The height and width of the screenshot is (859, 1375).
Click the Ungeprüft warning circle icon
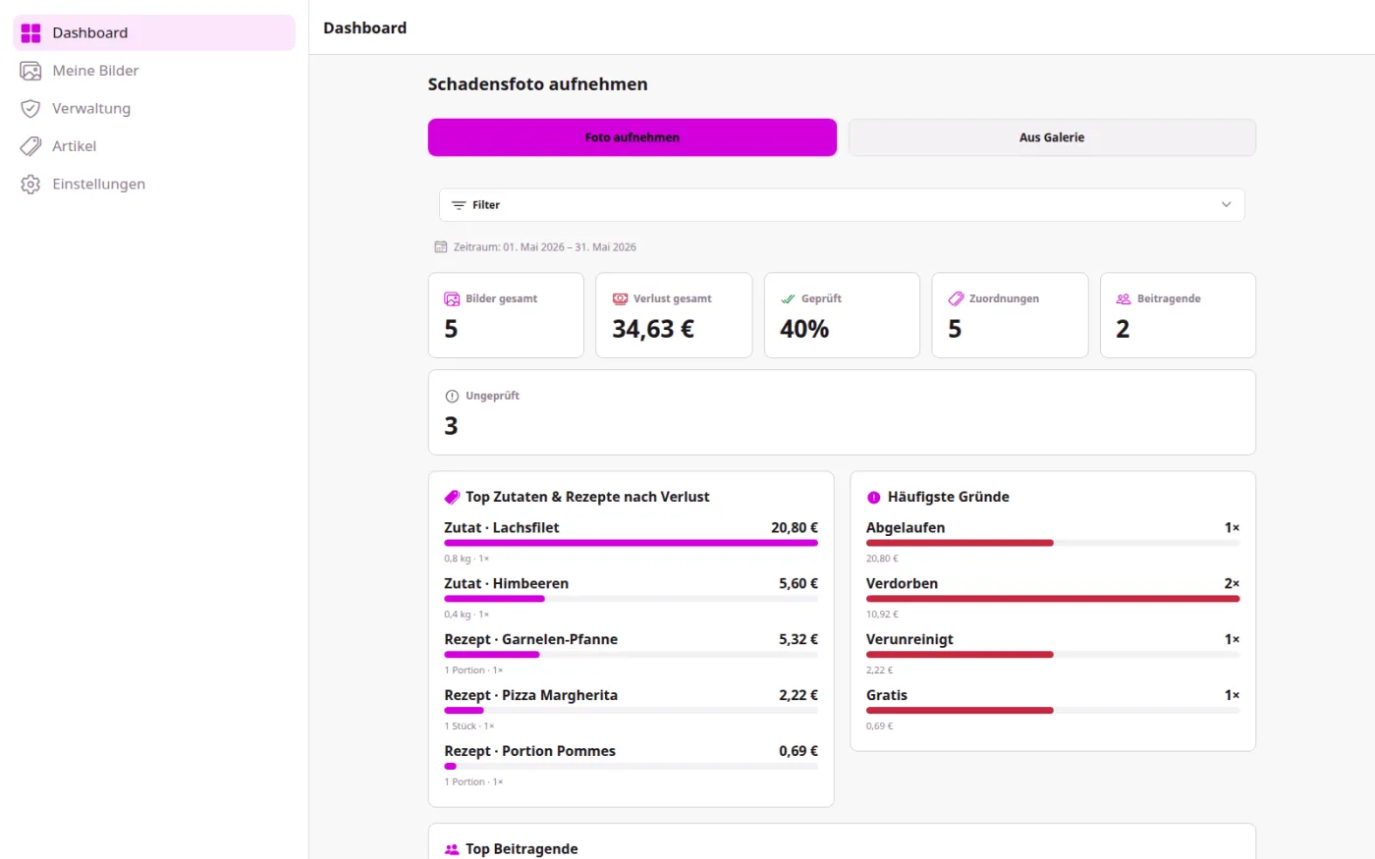452,397
